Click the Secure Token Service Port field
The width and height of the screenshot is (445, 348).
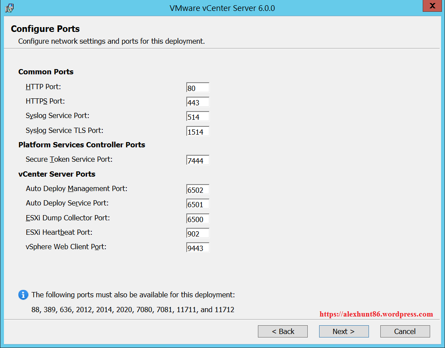(x=198, y=160)
